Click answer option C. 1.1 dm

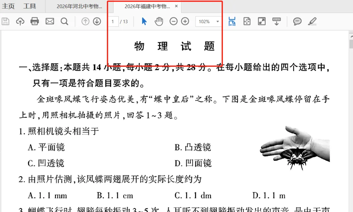[193, 195]
